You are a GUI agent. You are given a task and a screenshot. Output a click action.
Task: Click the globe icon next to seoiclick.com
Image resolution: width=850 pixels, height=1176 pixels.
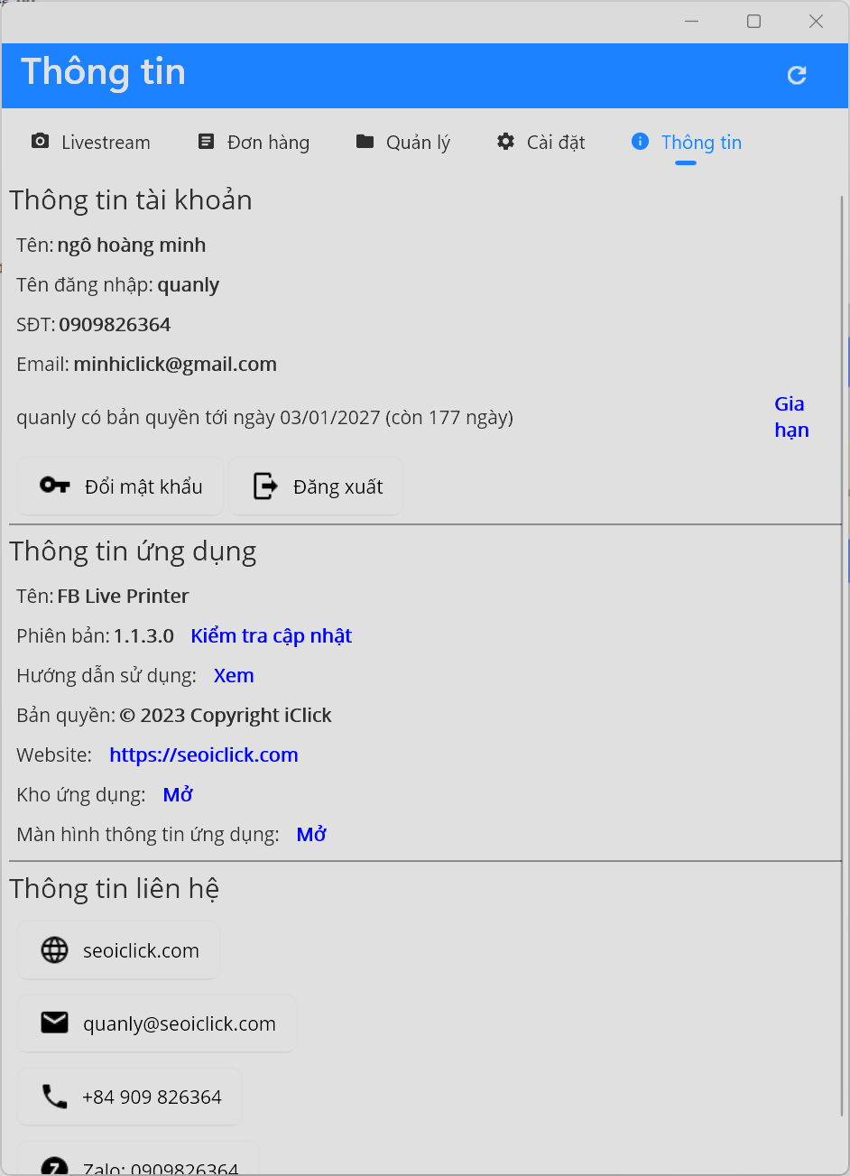click(x=55, y=950)
